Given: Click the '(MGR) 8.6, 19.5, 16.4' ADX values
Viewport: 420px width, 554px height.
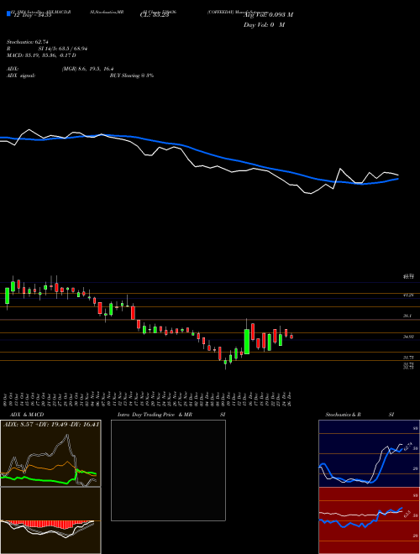Looking at the screenshot, I should (87, 69).
